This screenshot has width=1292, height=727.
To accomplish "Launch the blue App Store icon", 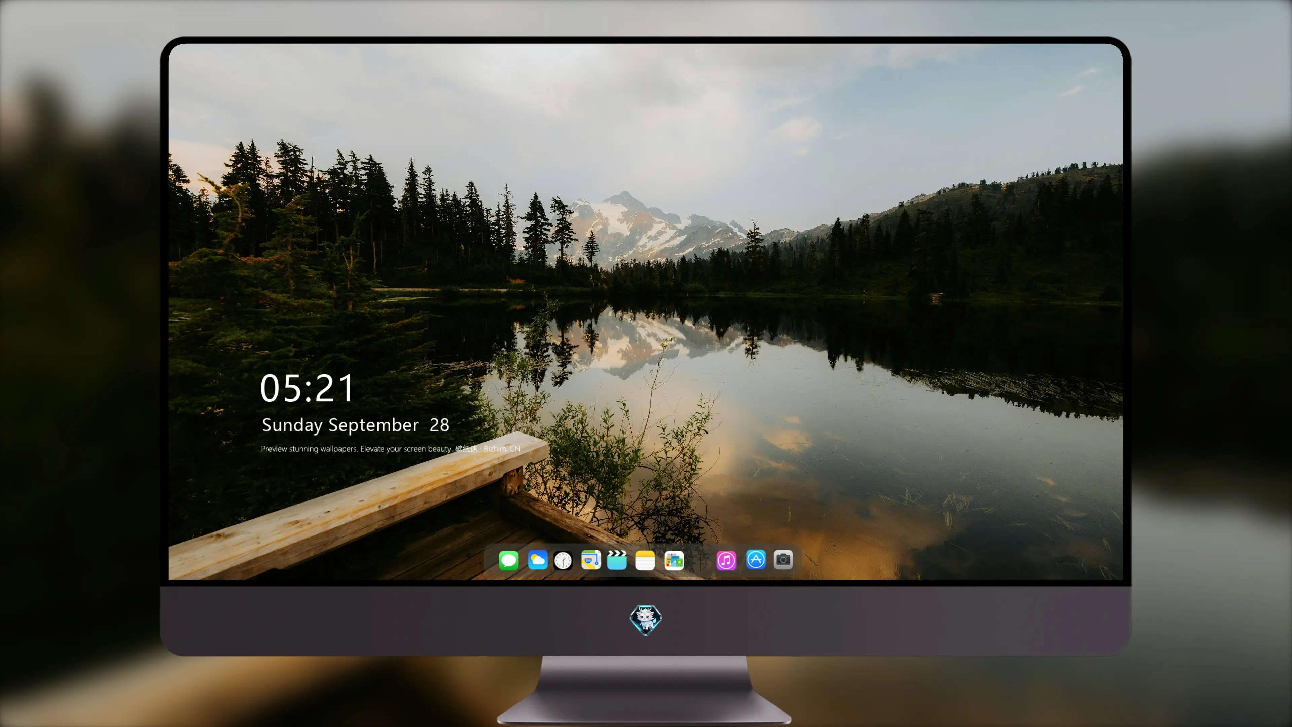I will [x=756, y=560].
